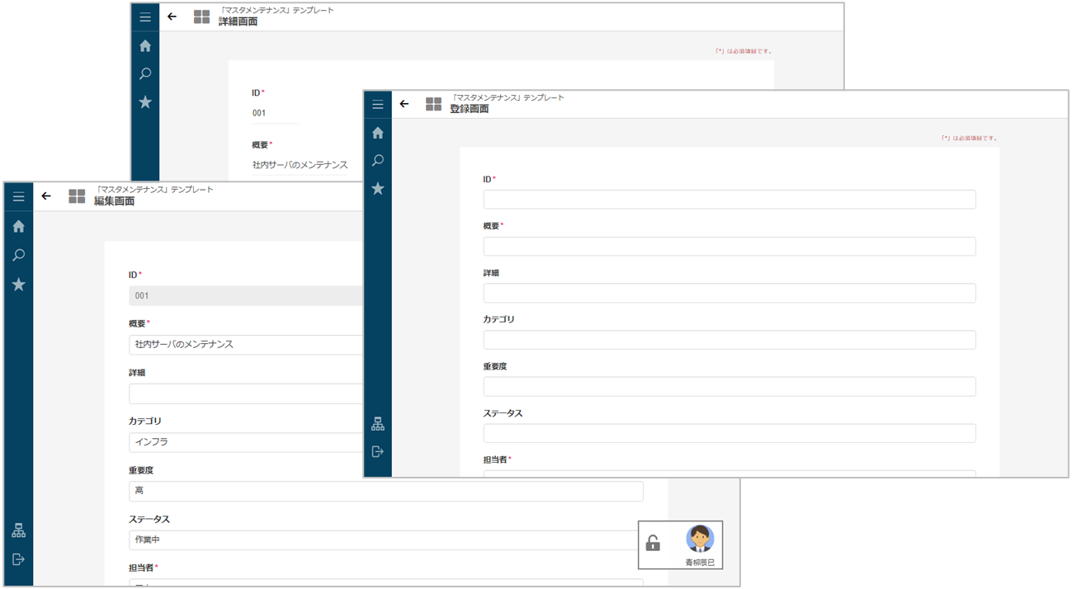1072x589 pixels.
Task: Go back using the arrow in 編集画面 header
Action: click(46, 196)
